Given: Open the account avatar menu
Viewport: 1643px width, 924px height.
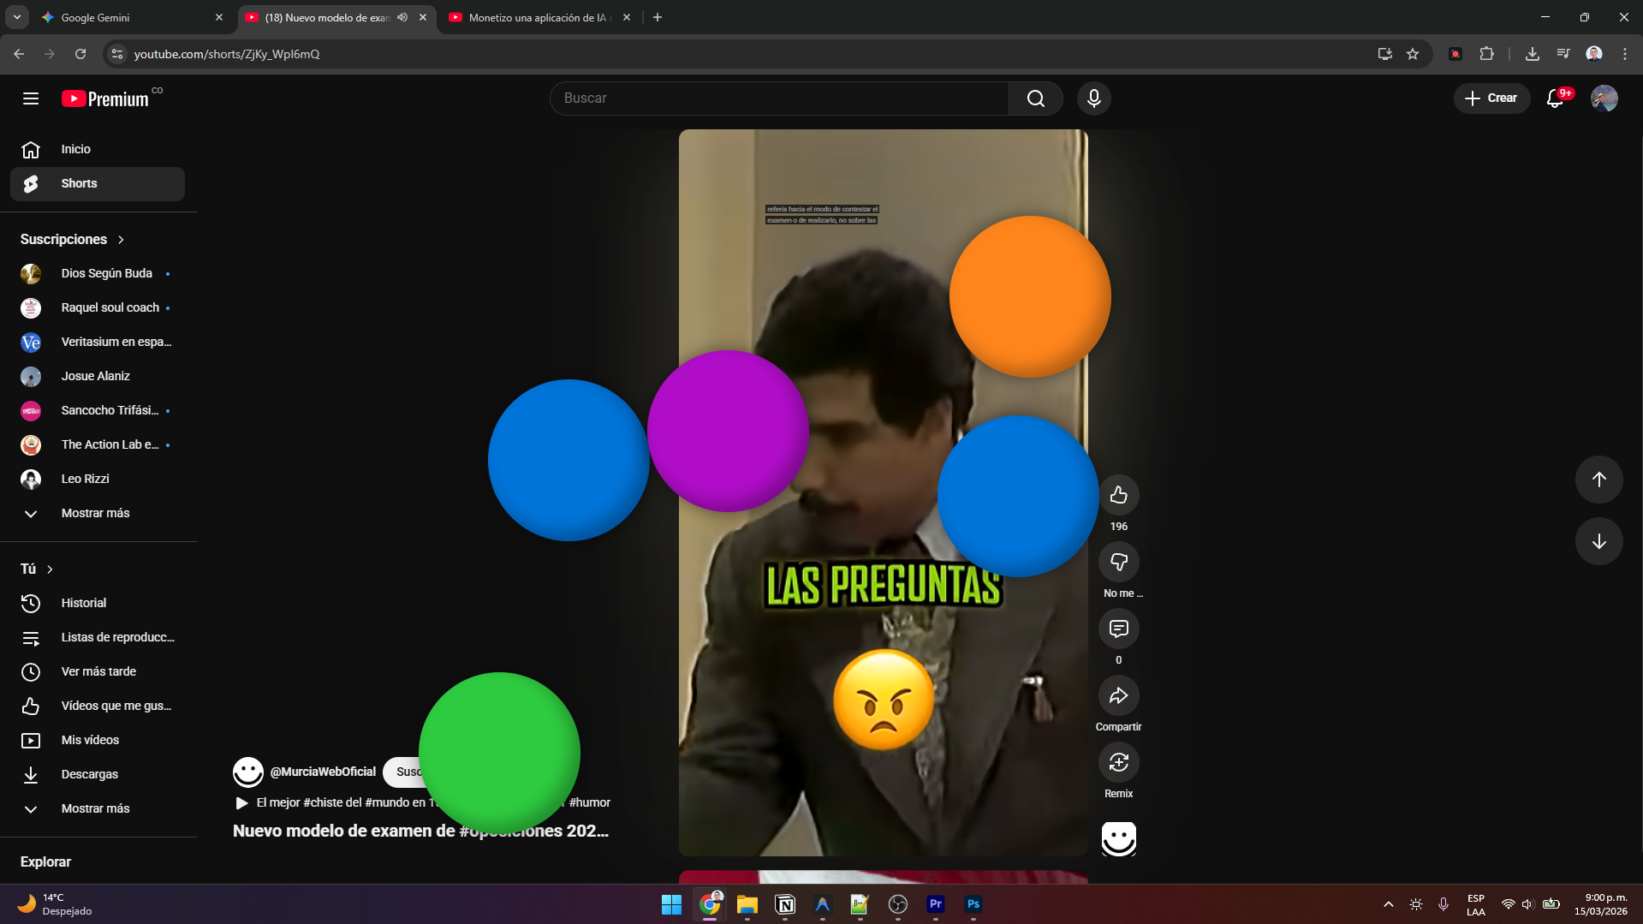Looking at the screenshot, I should click(x=1604, y=98).
